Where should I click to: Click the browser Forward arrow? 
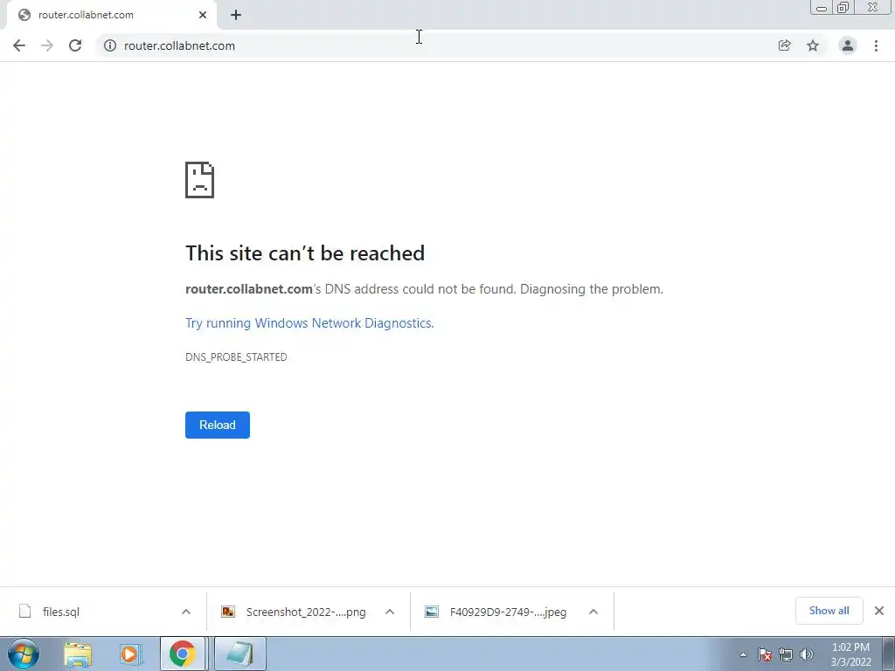(x=47, y=45)
